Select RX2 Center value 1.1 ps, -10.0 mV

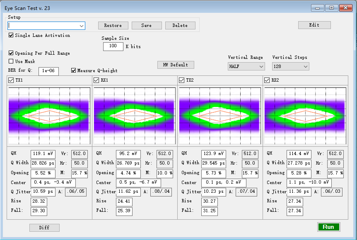pyautogui.click(x=309, y=182)
